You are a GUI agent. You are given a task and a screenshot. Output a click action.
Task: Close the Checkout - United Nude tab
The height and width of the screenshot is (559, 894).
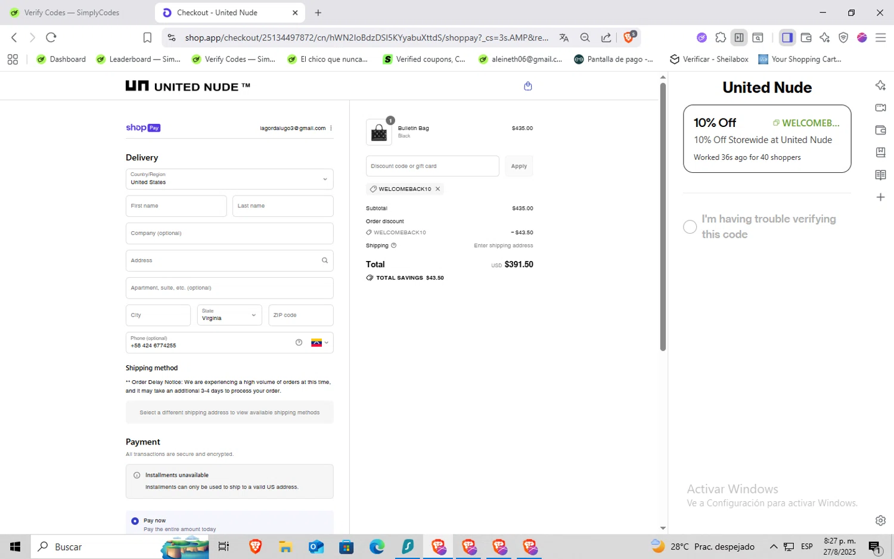[295, 13]
